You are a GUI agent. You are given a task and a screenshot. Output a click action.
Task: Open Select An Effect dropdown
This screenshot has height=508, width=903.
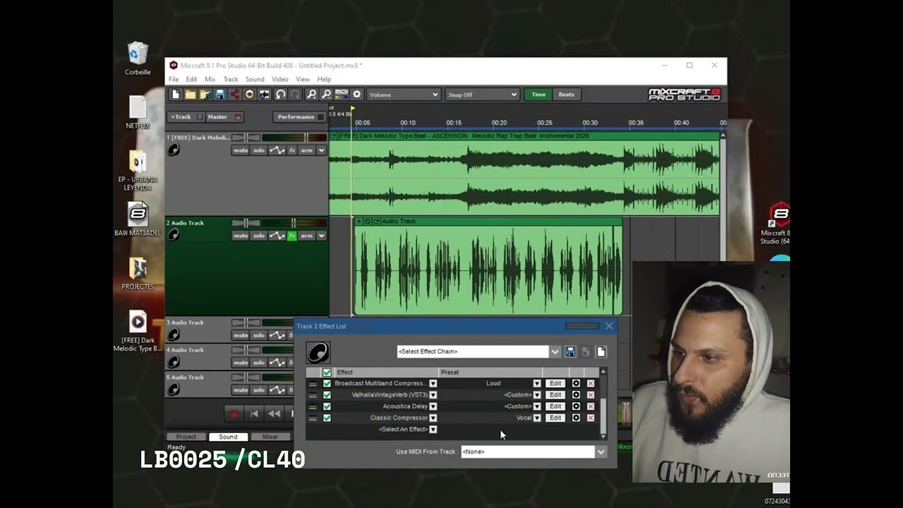coord(433,430)
